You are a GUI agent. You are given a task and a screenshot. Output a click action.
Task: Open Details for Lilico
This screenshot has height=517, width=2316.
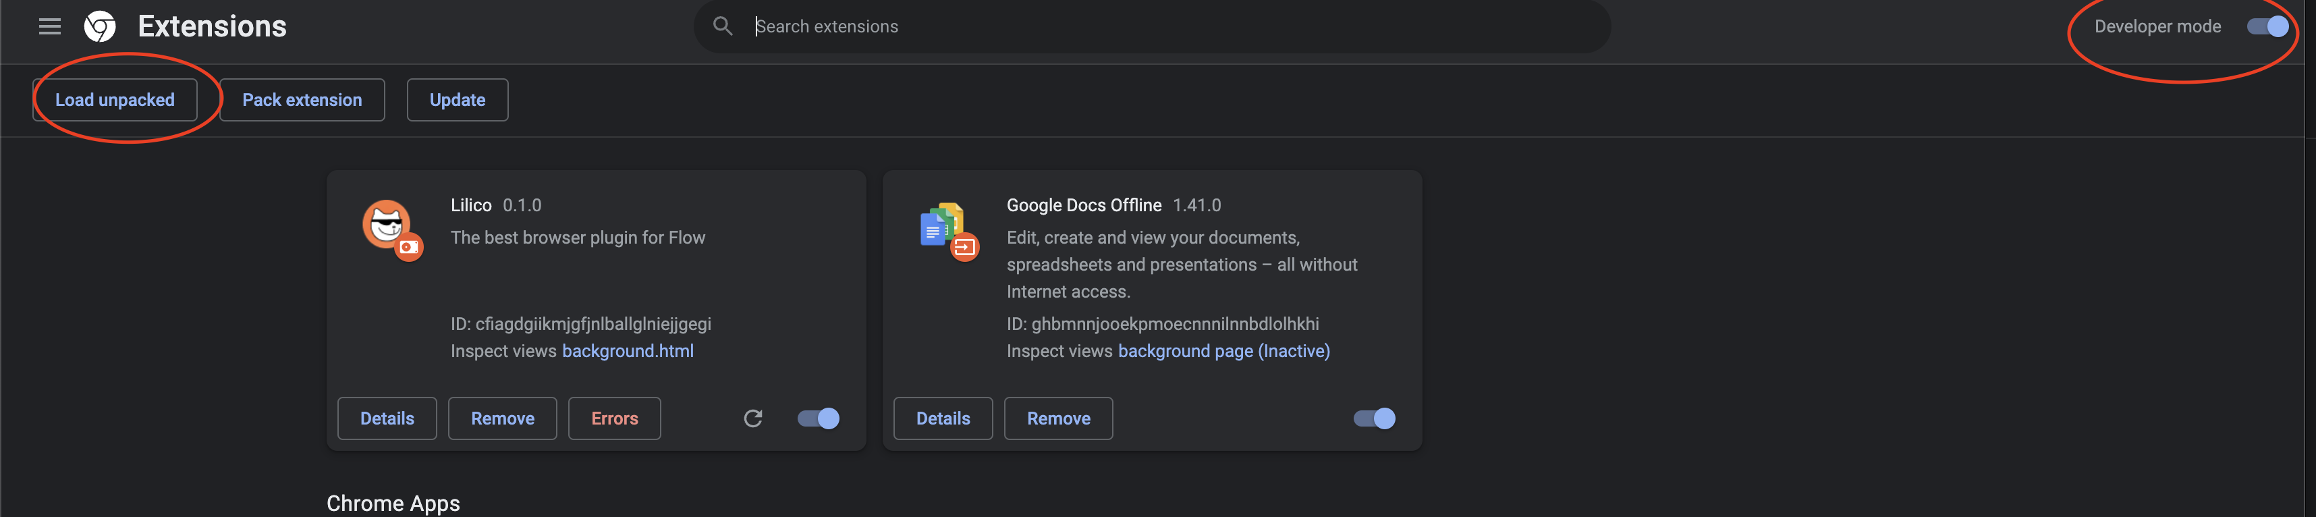pos(387,418)
